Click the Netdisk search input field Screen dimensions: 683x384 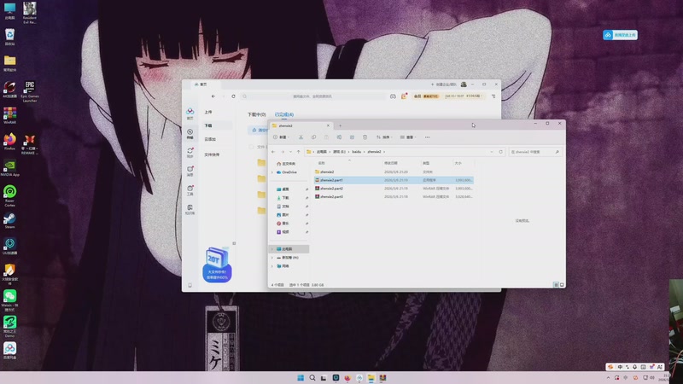(x=312, y=96)
